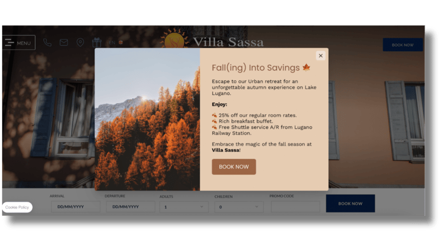Screen dimensions: 439x246
Task: Open the gift voucher icon
Action: coord(97,42)
